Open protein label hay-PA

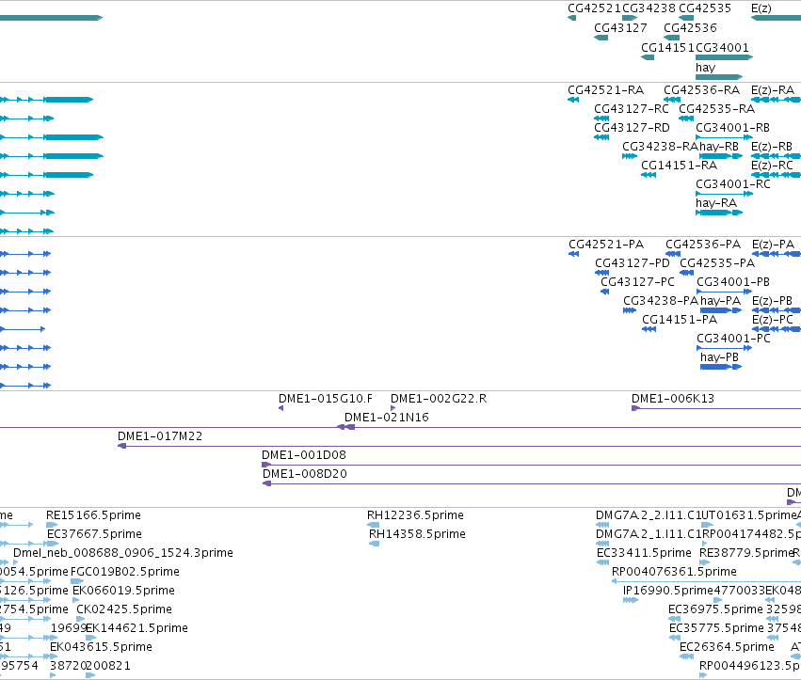click(720, 301)
